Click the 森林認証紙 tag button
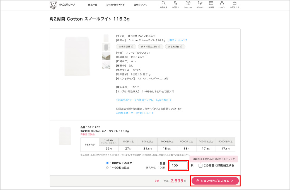Image resolution: width=290 pixels, height=190 pixels. tap(126, 47)
